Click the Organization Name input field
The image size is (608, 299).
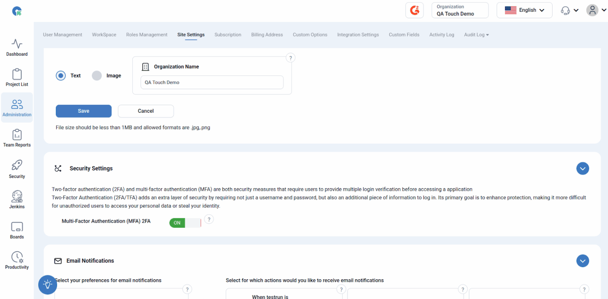[212, 83]
